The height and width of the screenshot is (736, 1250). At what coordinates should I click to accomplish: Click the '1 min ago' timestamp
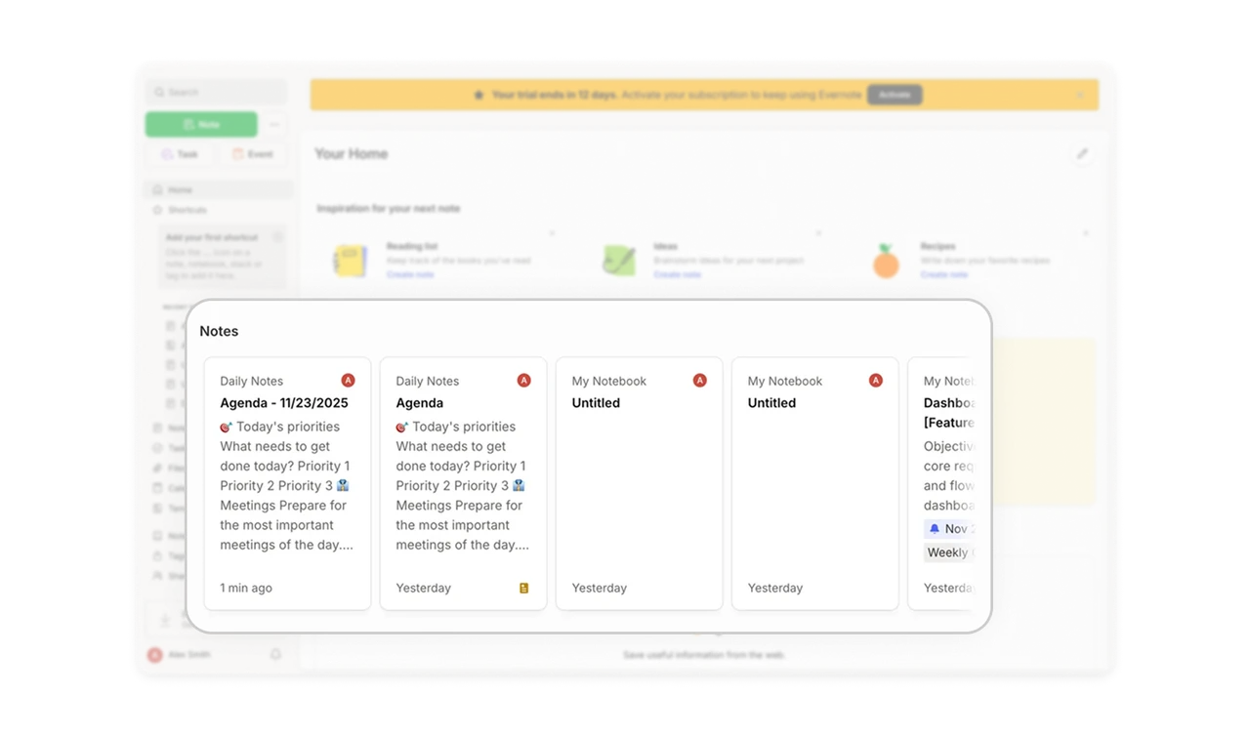click(x=246, y=588)
